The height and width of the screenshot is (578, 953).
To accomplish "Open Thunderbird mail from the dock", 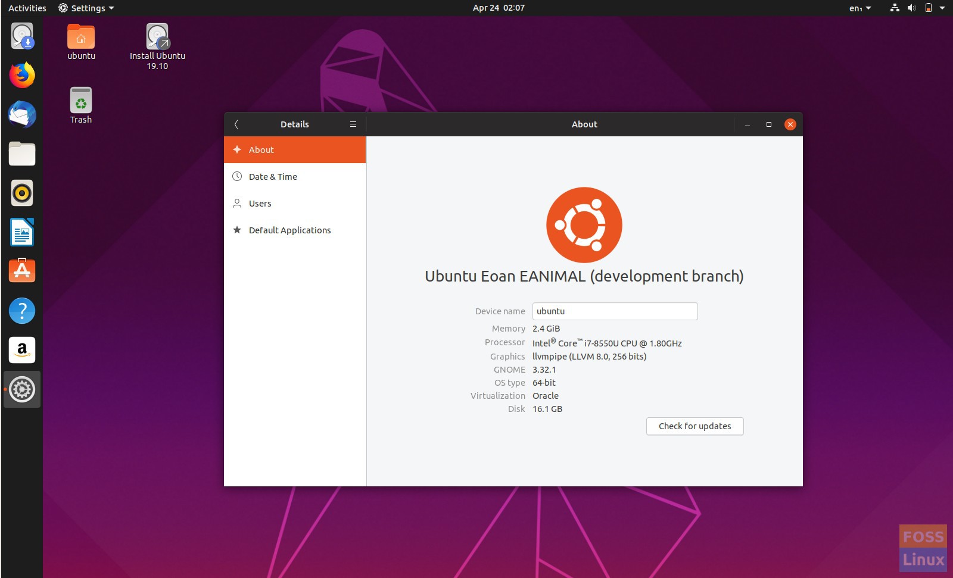I will (22, 114).
